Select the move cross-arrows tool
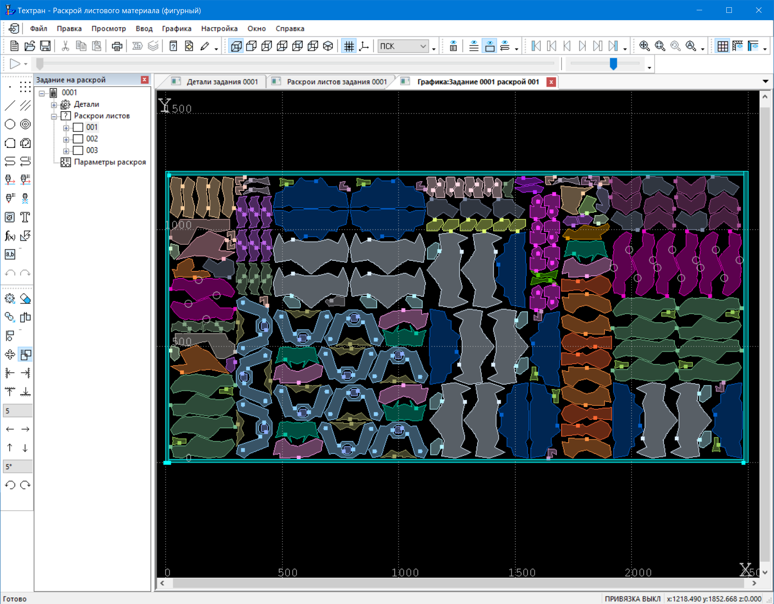 10,354
